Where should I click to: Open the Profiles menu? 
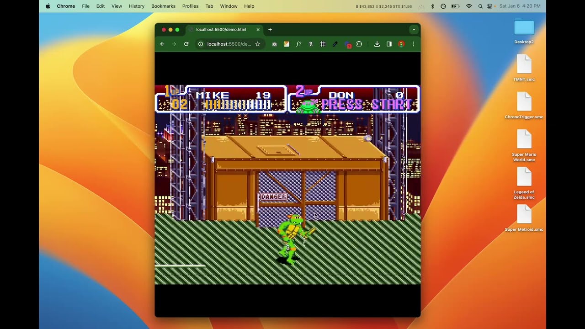pyautogui.click(x=190, y=6)
